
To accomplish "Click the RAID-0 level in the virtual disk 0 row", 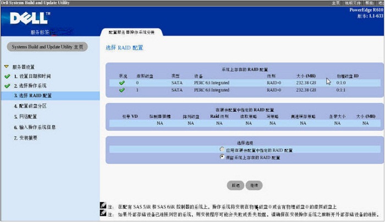I will click(x=274, y=83).
